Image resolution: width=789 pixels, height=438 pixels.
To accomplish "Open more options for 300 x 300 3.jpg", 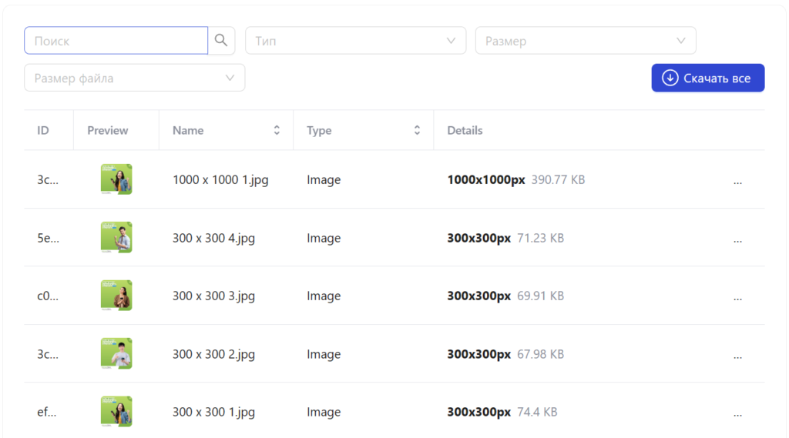I will pos(737,299).
